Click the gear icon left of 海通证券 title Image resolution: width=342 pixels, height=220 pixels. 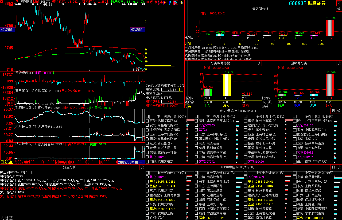pos(17,2)
